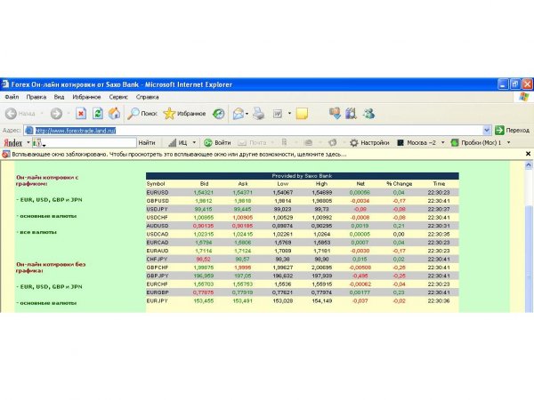
Task: Open the Москва weather dropdown arrow
Action: tap(442, 143)
